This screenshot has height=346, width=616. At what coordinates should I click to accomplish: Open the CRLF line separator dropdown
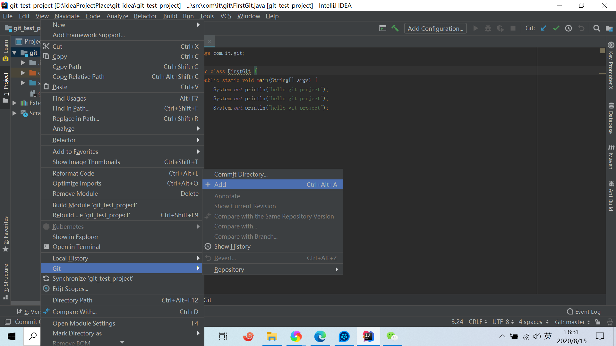click(x=478, y=322)
